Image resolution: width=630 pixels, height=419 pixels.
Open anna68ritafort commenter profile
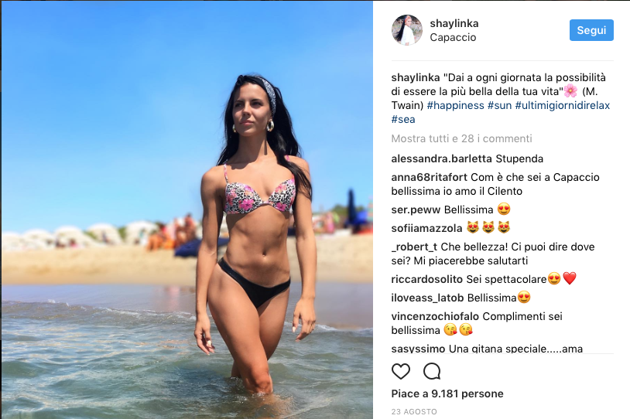[429, 177]
